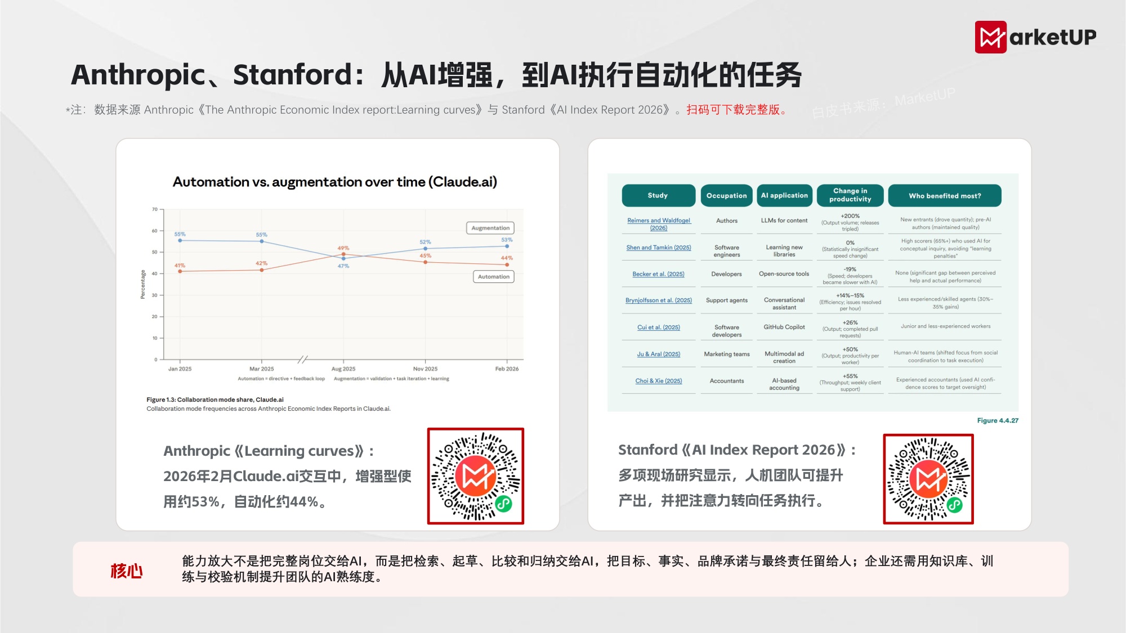
Task: Click the Conversational assistant cell
Action: pos(784,304)
